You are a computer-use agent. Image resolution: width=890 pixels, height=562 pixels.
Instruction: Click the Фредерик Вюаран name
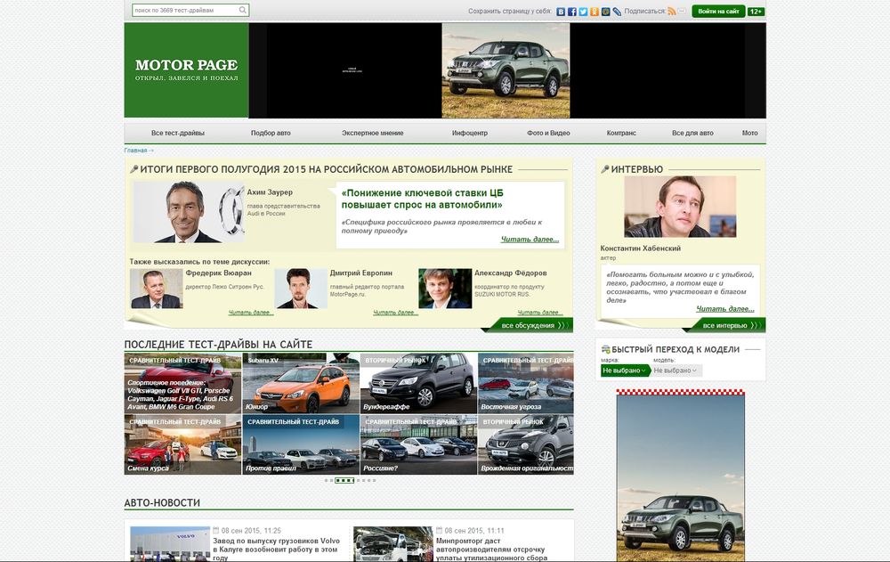pyautogui.click(x=219, y=273)
